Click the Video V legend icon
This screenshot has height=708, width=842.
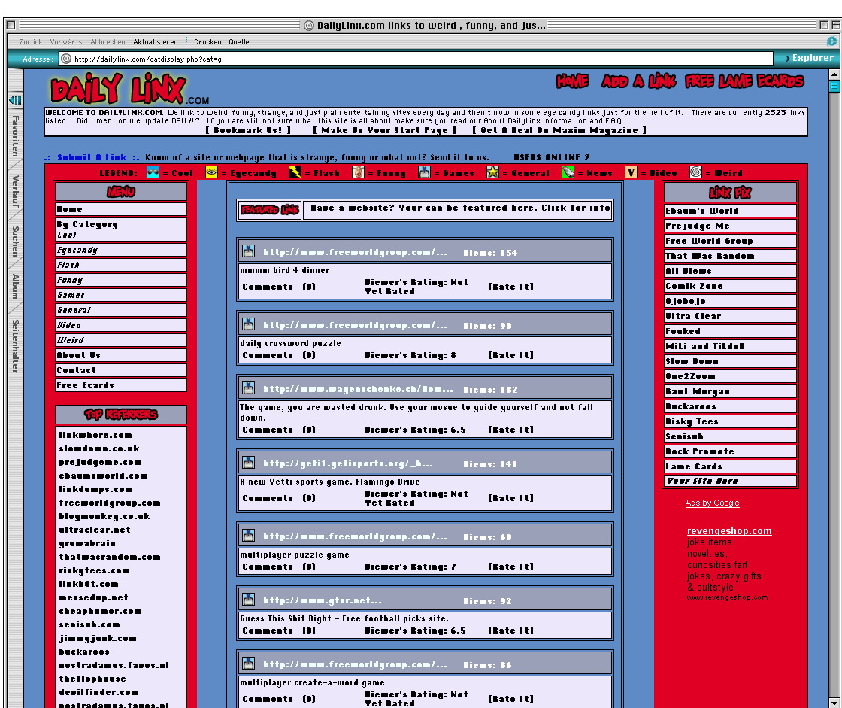pos(631,172)
